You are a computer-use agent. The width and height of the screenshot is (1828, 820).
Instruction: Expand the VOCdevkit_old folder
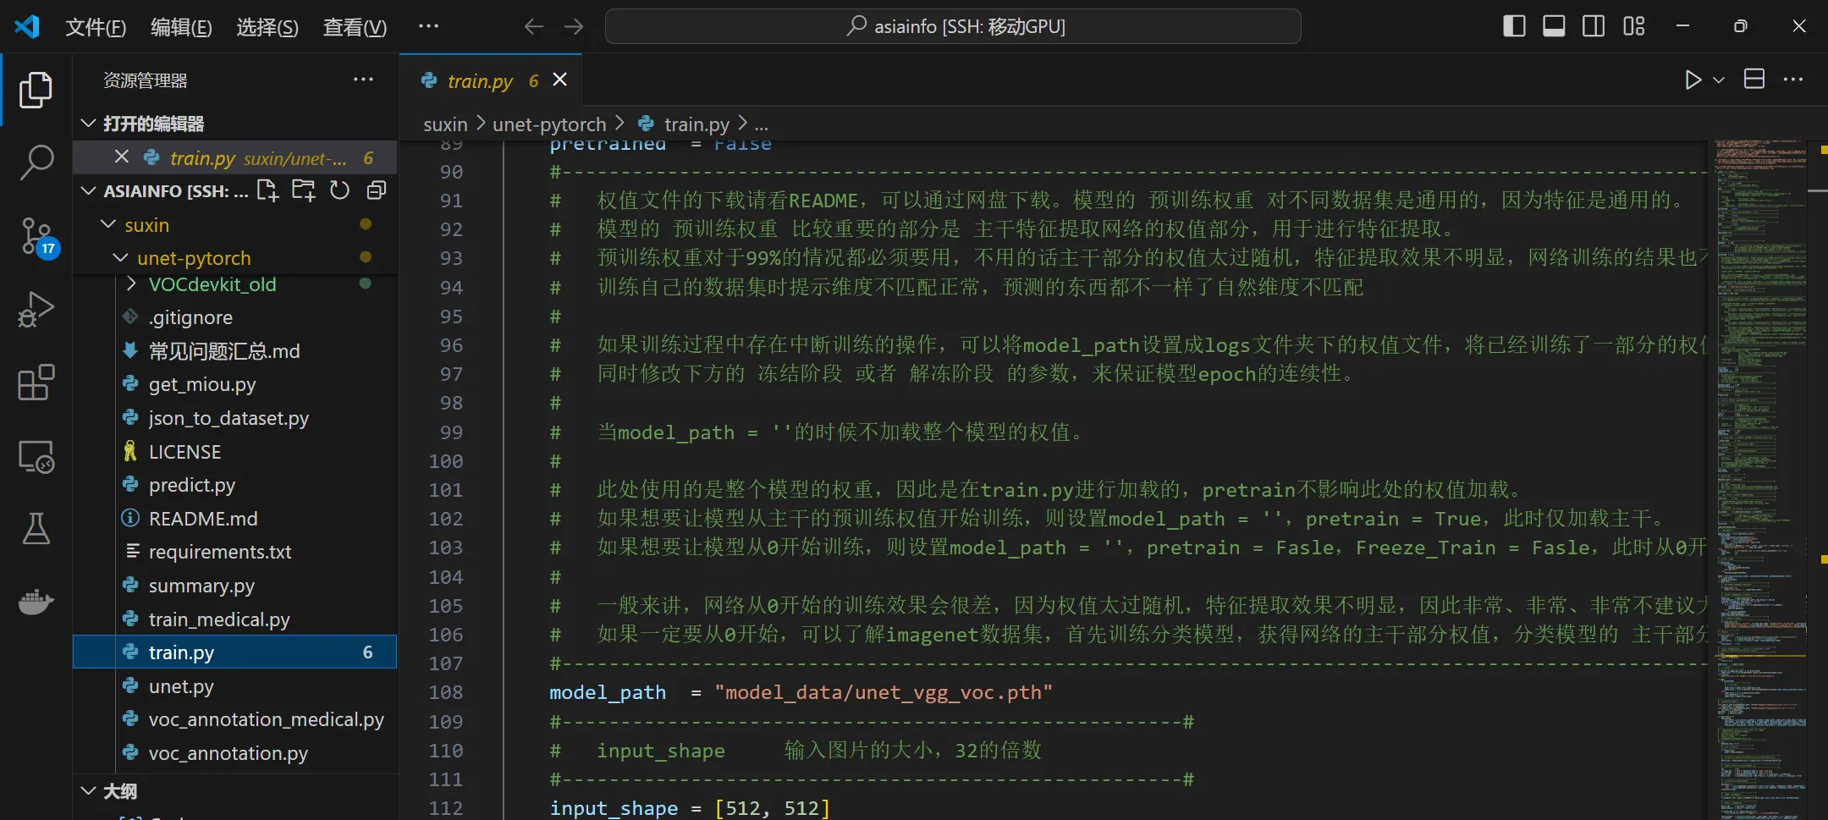(x=131, y=284)
